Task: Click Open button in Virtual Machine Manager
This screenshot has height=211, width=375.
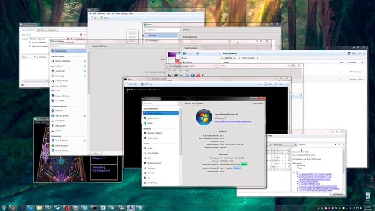Action: pos(179,76)
